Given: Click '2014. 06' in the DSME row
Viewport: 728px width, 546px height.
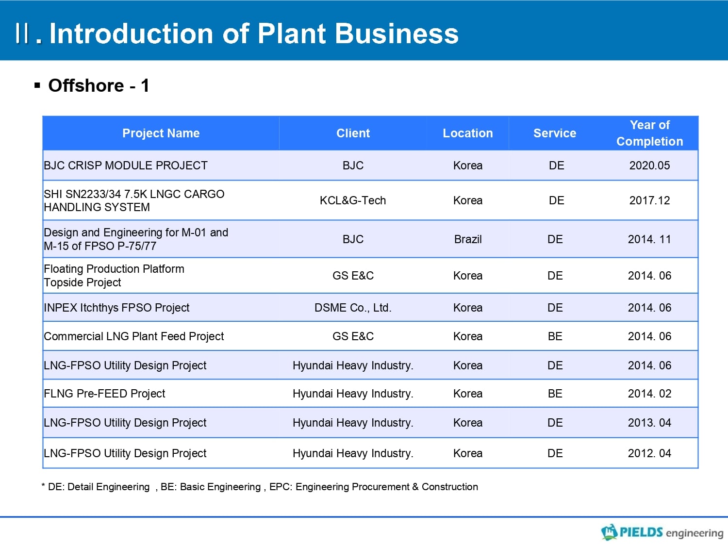Looking at the screenshot, I should click(x=649, y=308).
